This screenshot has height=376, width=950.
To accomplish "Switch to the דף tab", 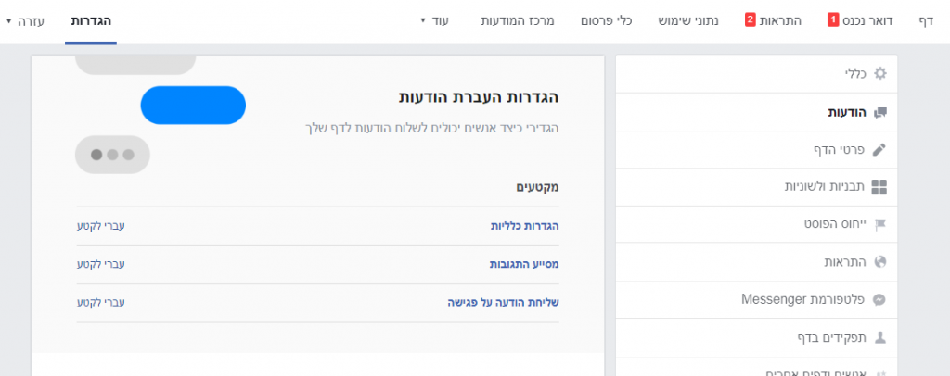I will click(x=924, y=19).
